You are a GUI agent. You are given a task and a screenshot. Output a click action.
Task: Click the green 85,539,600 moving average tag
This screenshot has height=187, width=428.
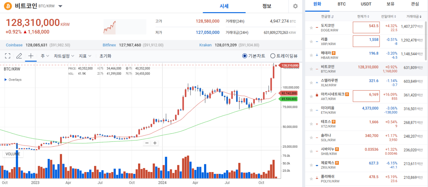[289, 99]
